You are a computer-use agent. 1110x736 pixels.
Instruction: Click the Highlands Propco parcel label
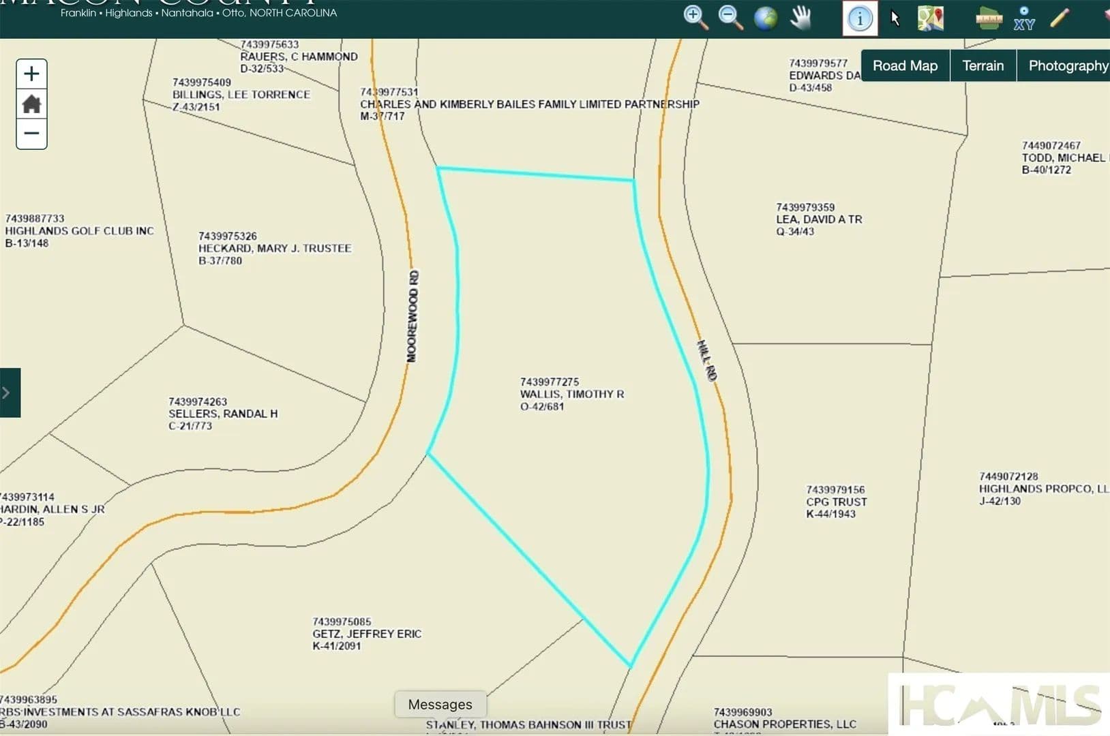pyautogui.click(x=1043, y=489)
